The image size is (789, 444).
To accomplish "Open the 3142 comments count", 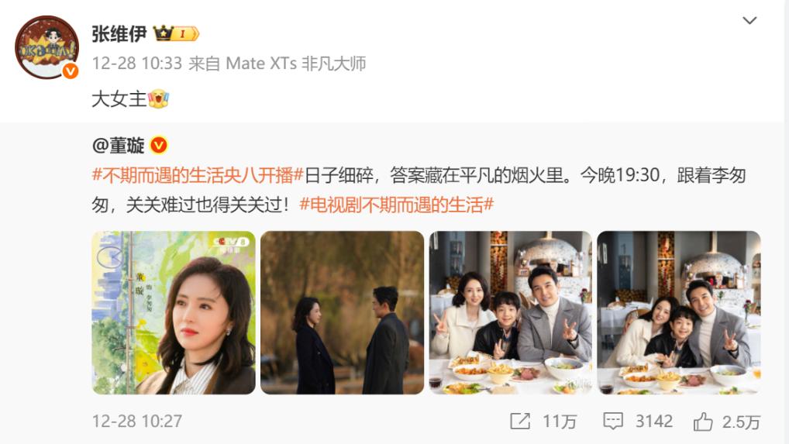I will 653,421.
